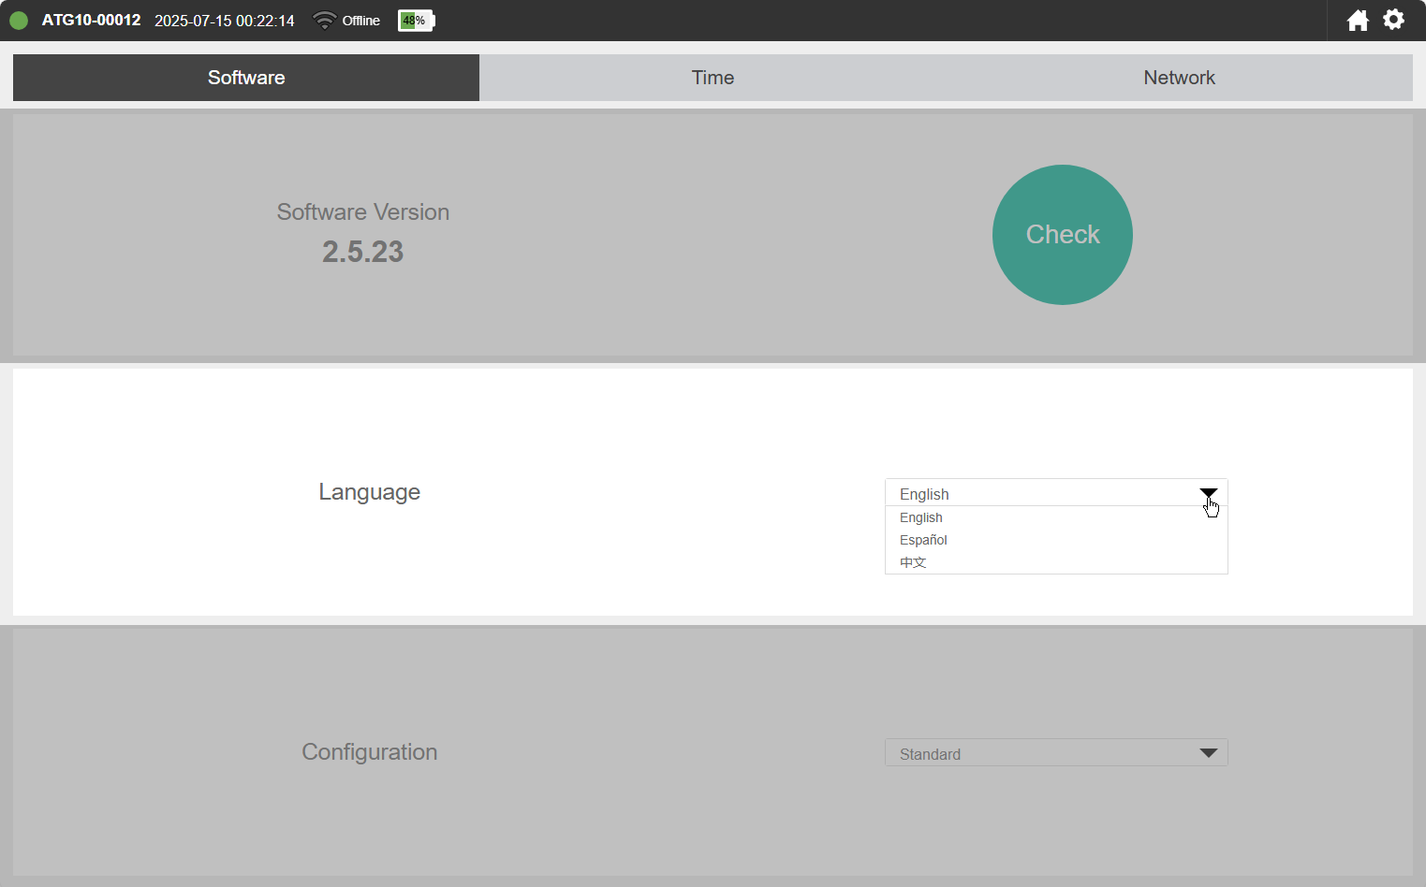
Task: Click the battery level icon
Action: pos(416,21)
